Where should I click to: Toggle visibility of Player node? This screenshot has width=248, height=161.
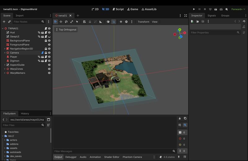click(x=49, y=57)
